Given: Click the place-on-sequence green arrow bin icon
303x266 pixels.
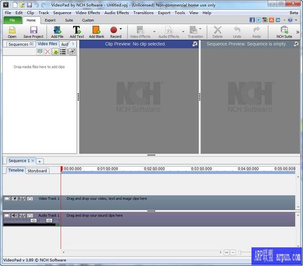Looking at the screenshot, I should [x=40, y=52].
